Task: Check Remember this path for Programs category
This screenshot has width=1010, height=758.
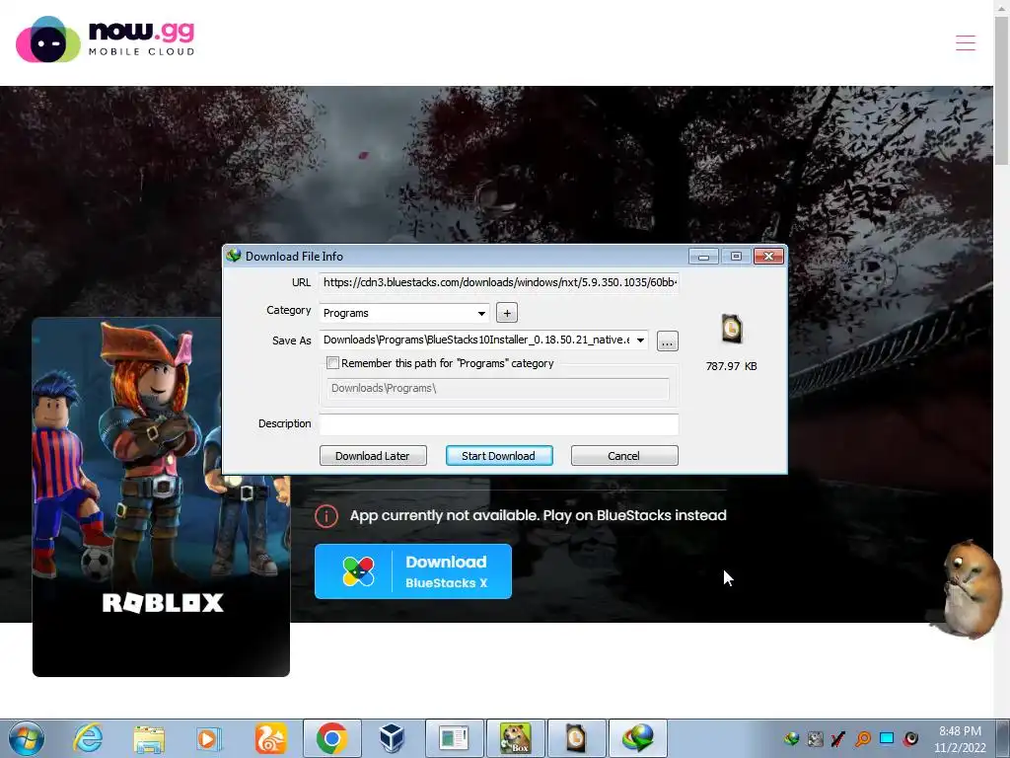Action: click(x=333, y=363)
